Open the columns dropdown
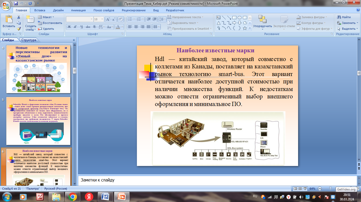Viewport: 361px width, 202px height. 156,27
